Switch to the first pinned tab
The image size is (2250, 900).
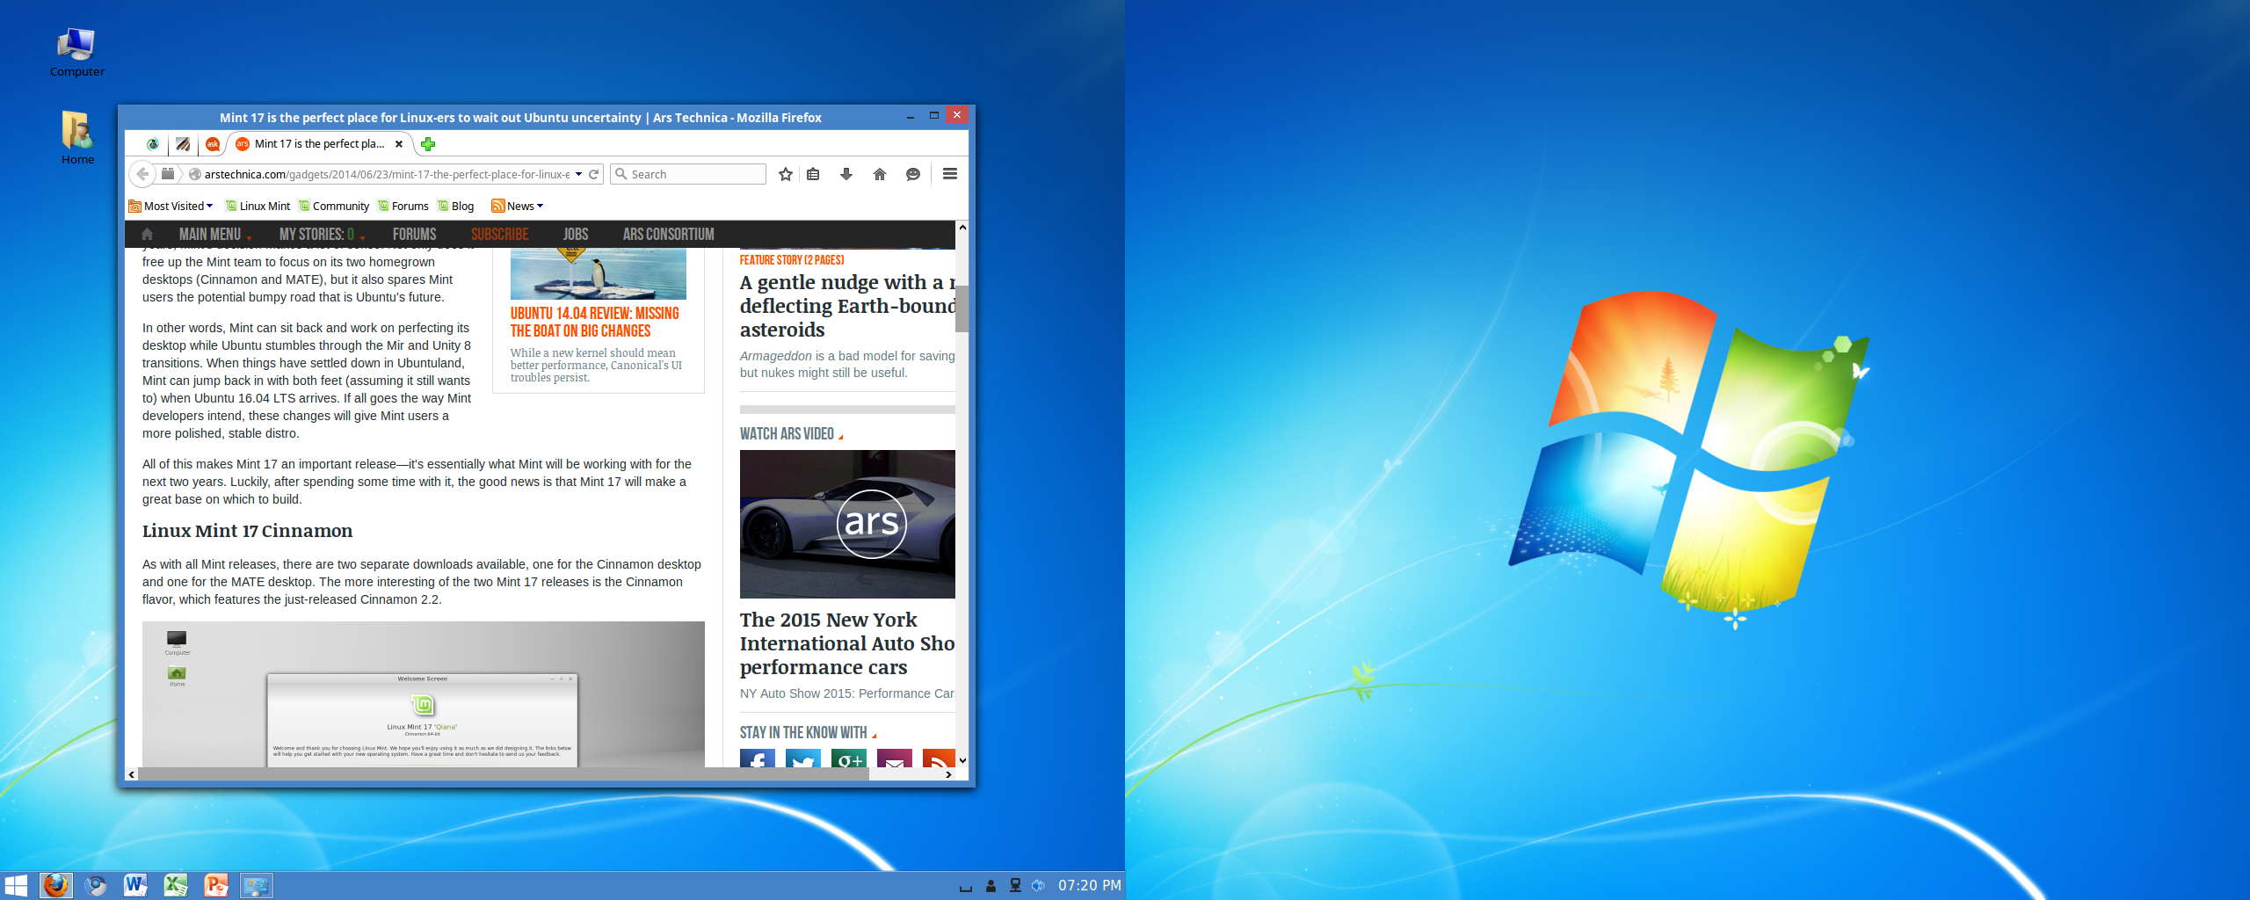tap(153, 144)
